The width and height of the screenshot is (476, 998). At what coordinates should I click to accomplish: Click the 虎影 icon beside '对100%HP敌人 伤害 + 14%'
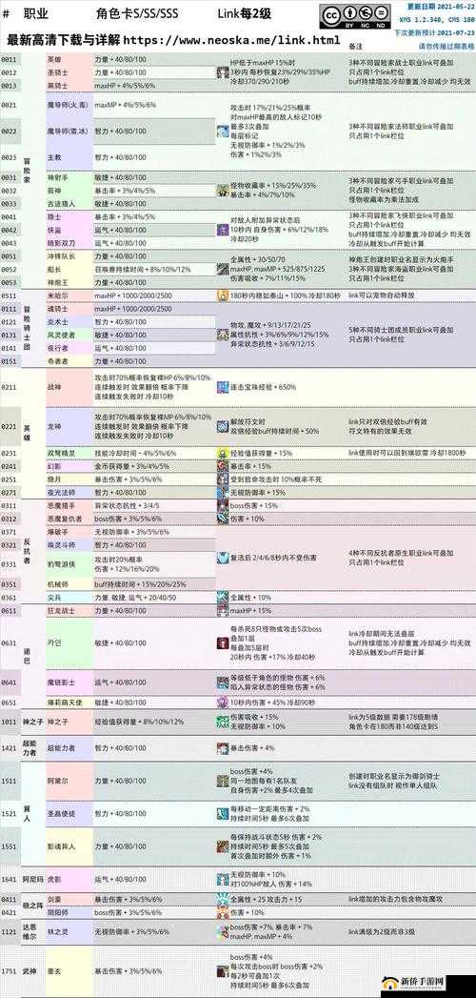223,879
